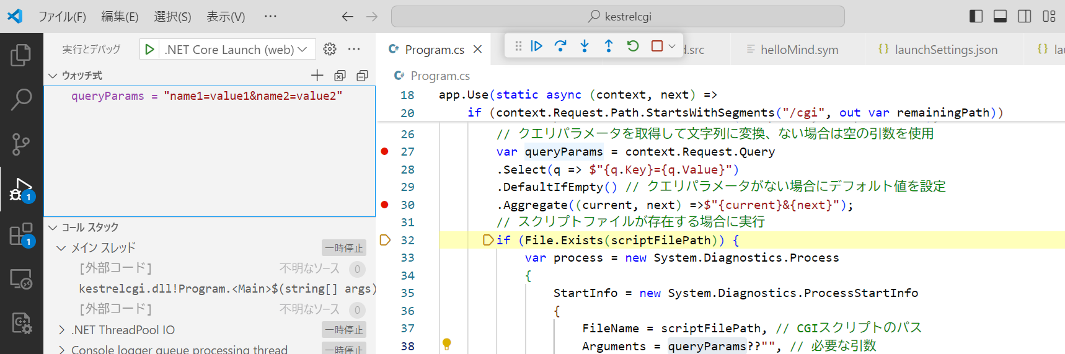Expand the .NET ThreadPool IO thread
Viewport: 1065px width, 354px height.
(61, 330)
